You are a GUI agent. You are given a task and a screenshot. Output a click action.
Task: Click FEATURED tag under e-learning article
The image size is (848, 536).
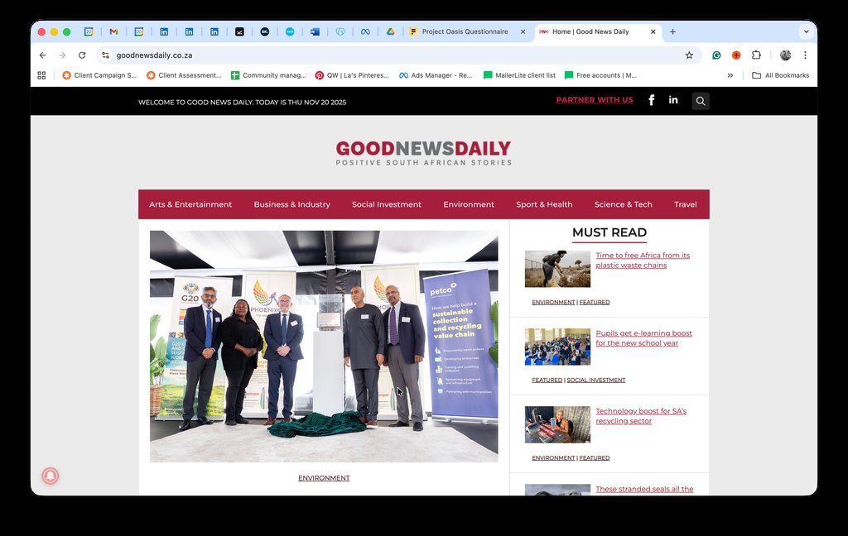click(547, 380)
